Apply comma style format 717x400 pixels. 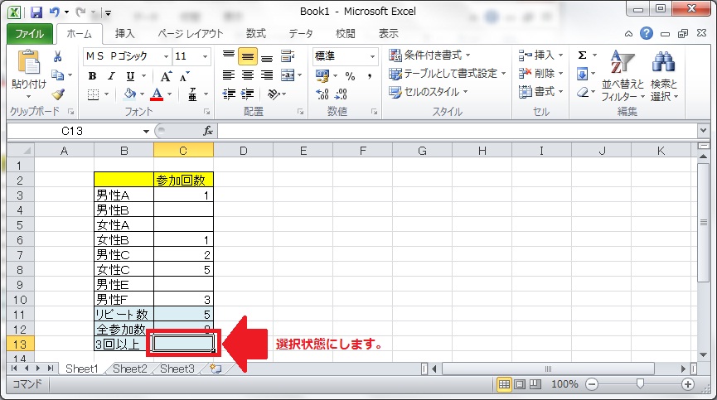coord(369,76)
